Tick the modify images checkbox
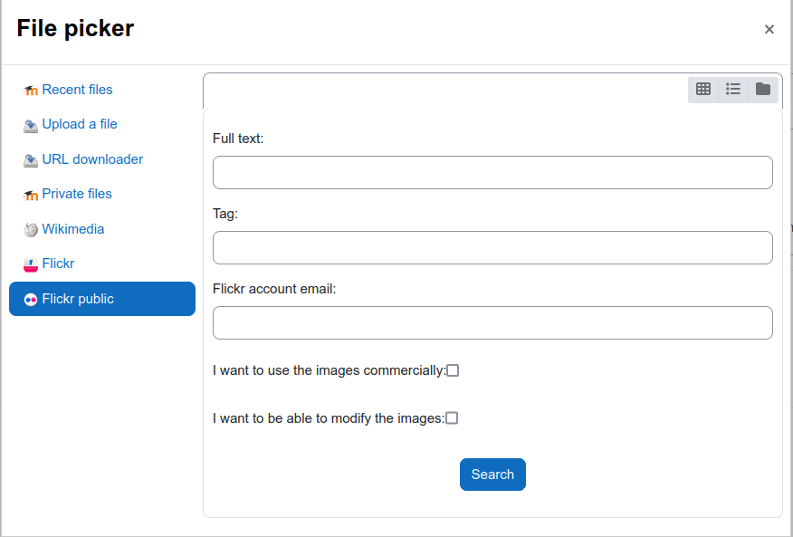This screenshot has width=793, height=537. 452,418
